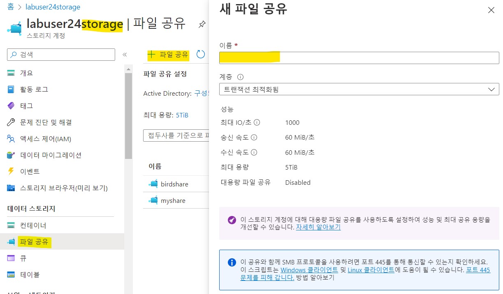This screenshot has height=294, width=503.
Task: Click the 테이블 table icon
Action: coord(11,275)
